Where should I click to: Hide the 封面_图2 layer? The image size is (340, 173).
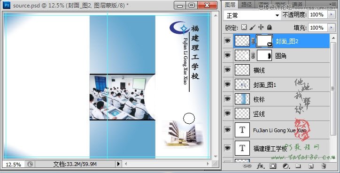coord(227,40)
